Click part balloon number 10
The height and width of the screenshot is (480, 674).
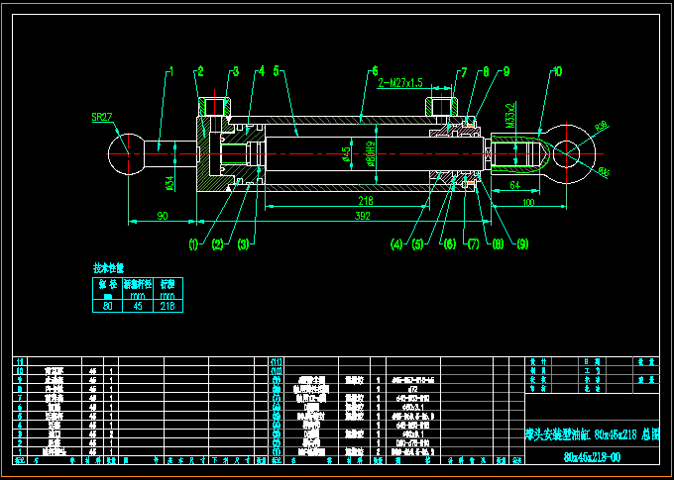557,71
